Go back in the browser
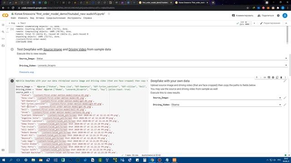 (3, 8)
